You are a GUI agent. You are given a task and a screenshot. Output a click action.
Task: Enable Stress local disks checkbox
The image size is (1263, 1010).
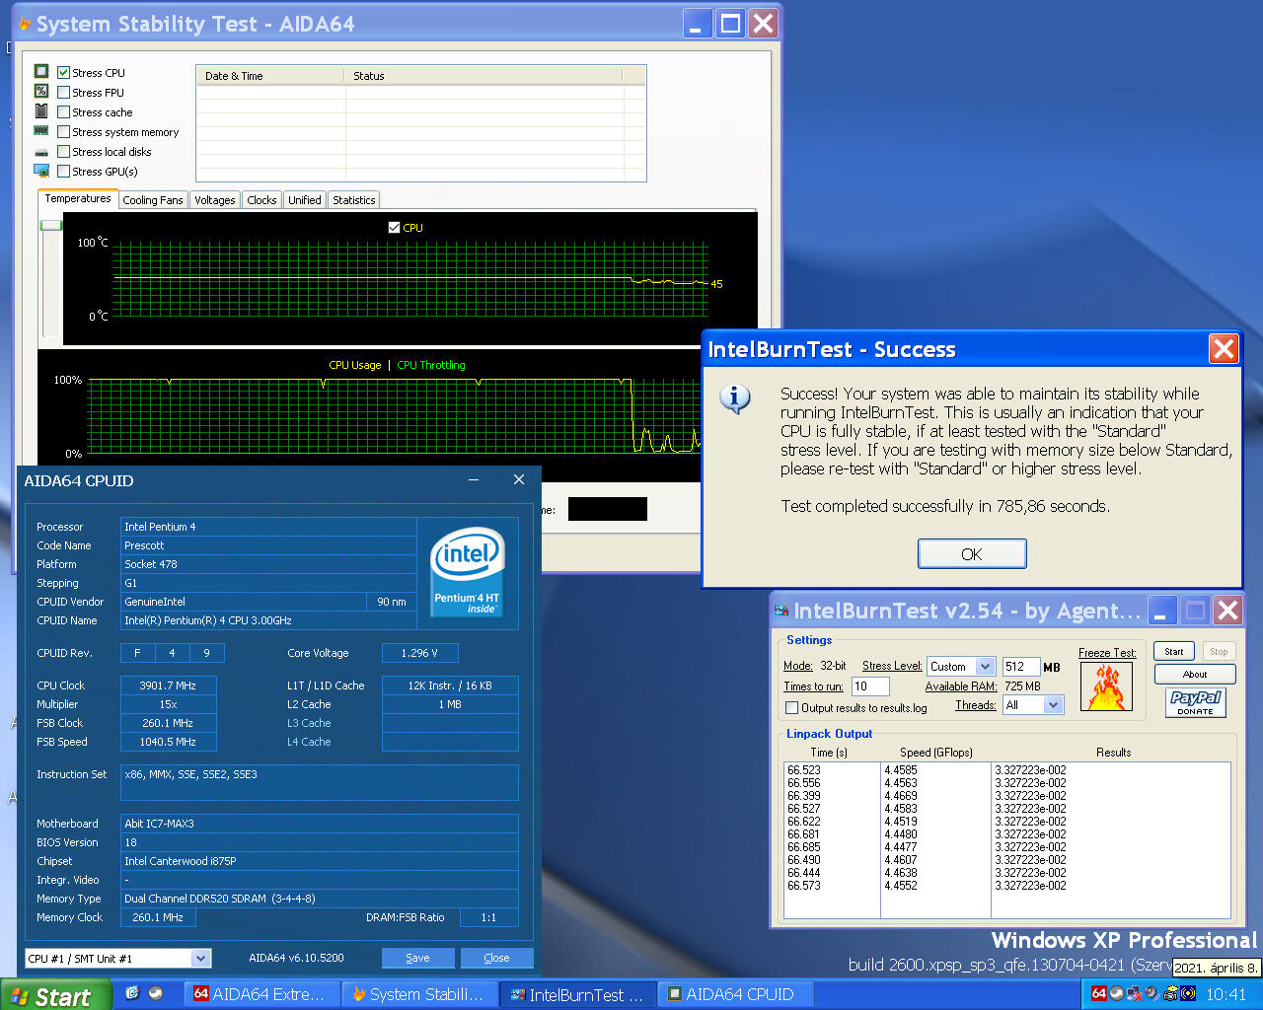tap(63, 152)
